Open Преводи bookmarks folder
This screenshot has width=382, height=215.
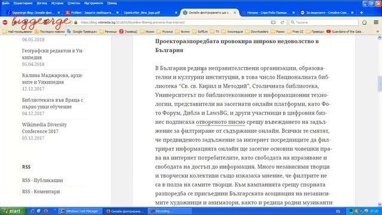pyautogui.click(x=315, y=32)
